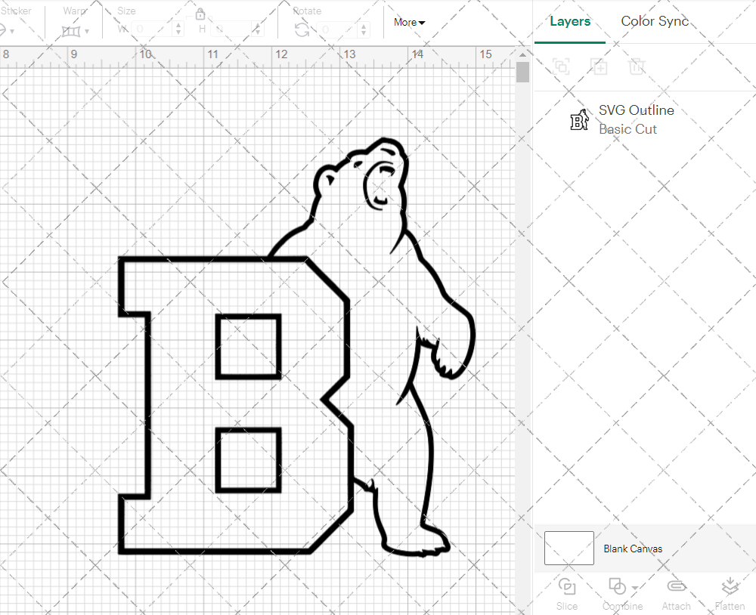Click the Sticker tool icon
The image size is (756, 615).
[7, 30]
